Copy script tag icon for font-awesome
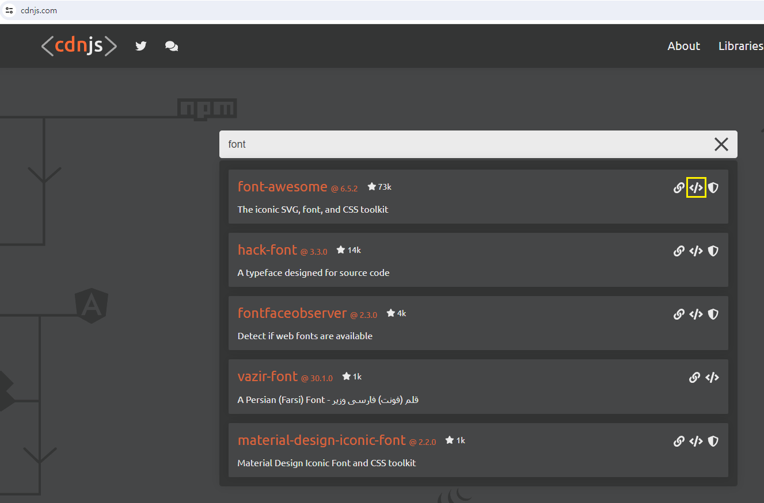The image size is (764, 503). [696, 187]
